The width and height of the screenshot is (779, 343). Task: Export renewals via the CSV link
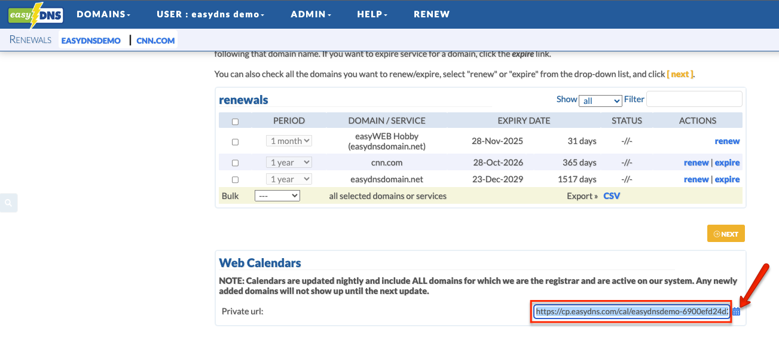click(x=612, y=196)
